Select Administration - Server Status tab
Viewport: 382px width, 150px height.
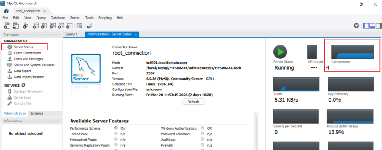[x=109, y=34]
